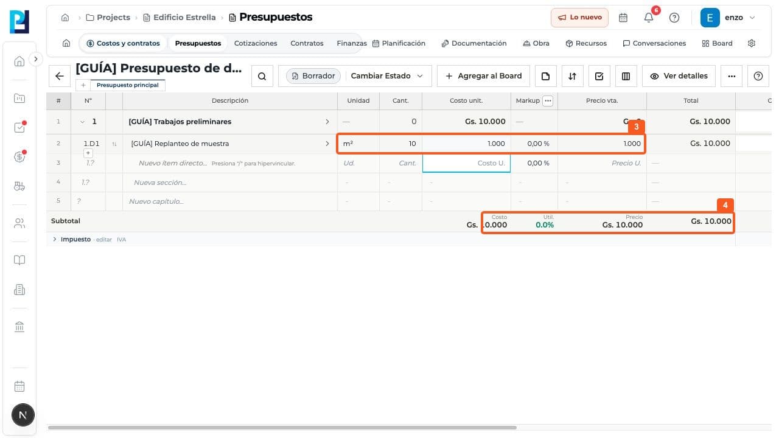779x438 pixels.
Task: Open Markup column options dots
Action: click(x=548, y=101)
